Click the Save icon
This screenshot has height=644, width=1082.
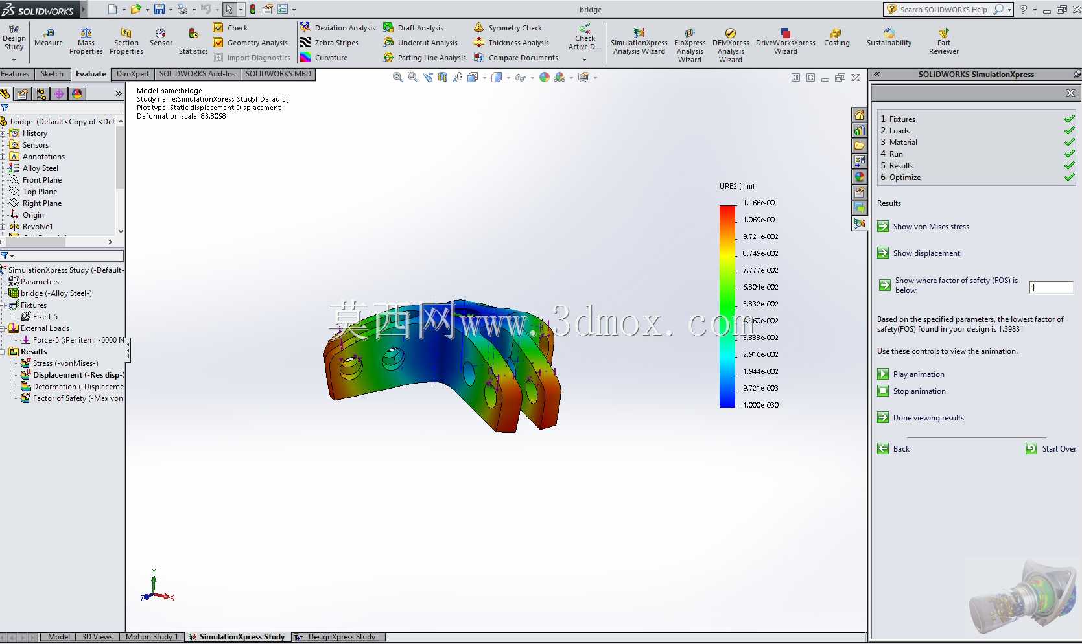pos(159,9)
